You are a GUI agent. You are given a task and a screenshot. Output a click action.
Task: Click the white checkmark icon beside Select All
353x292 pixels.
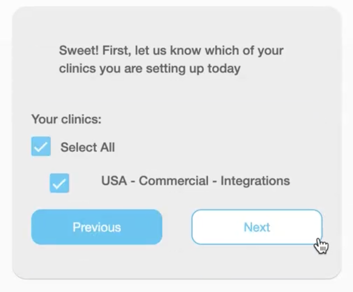coord(41,146)
